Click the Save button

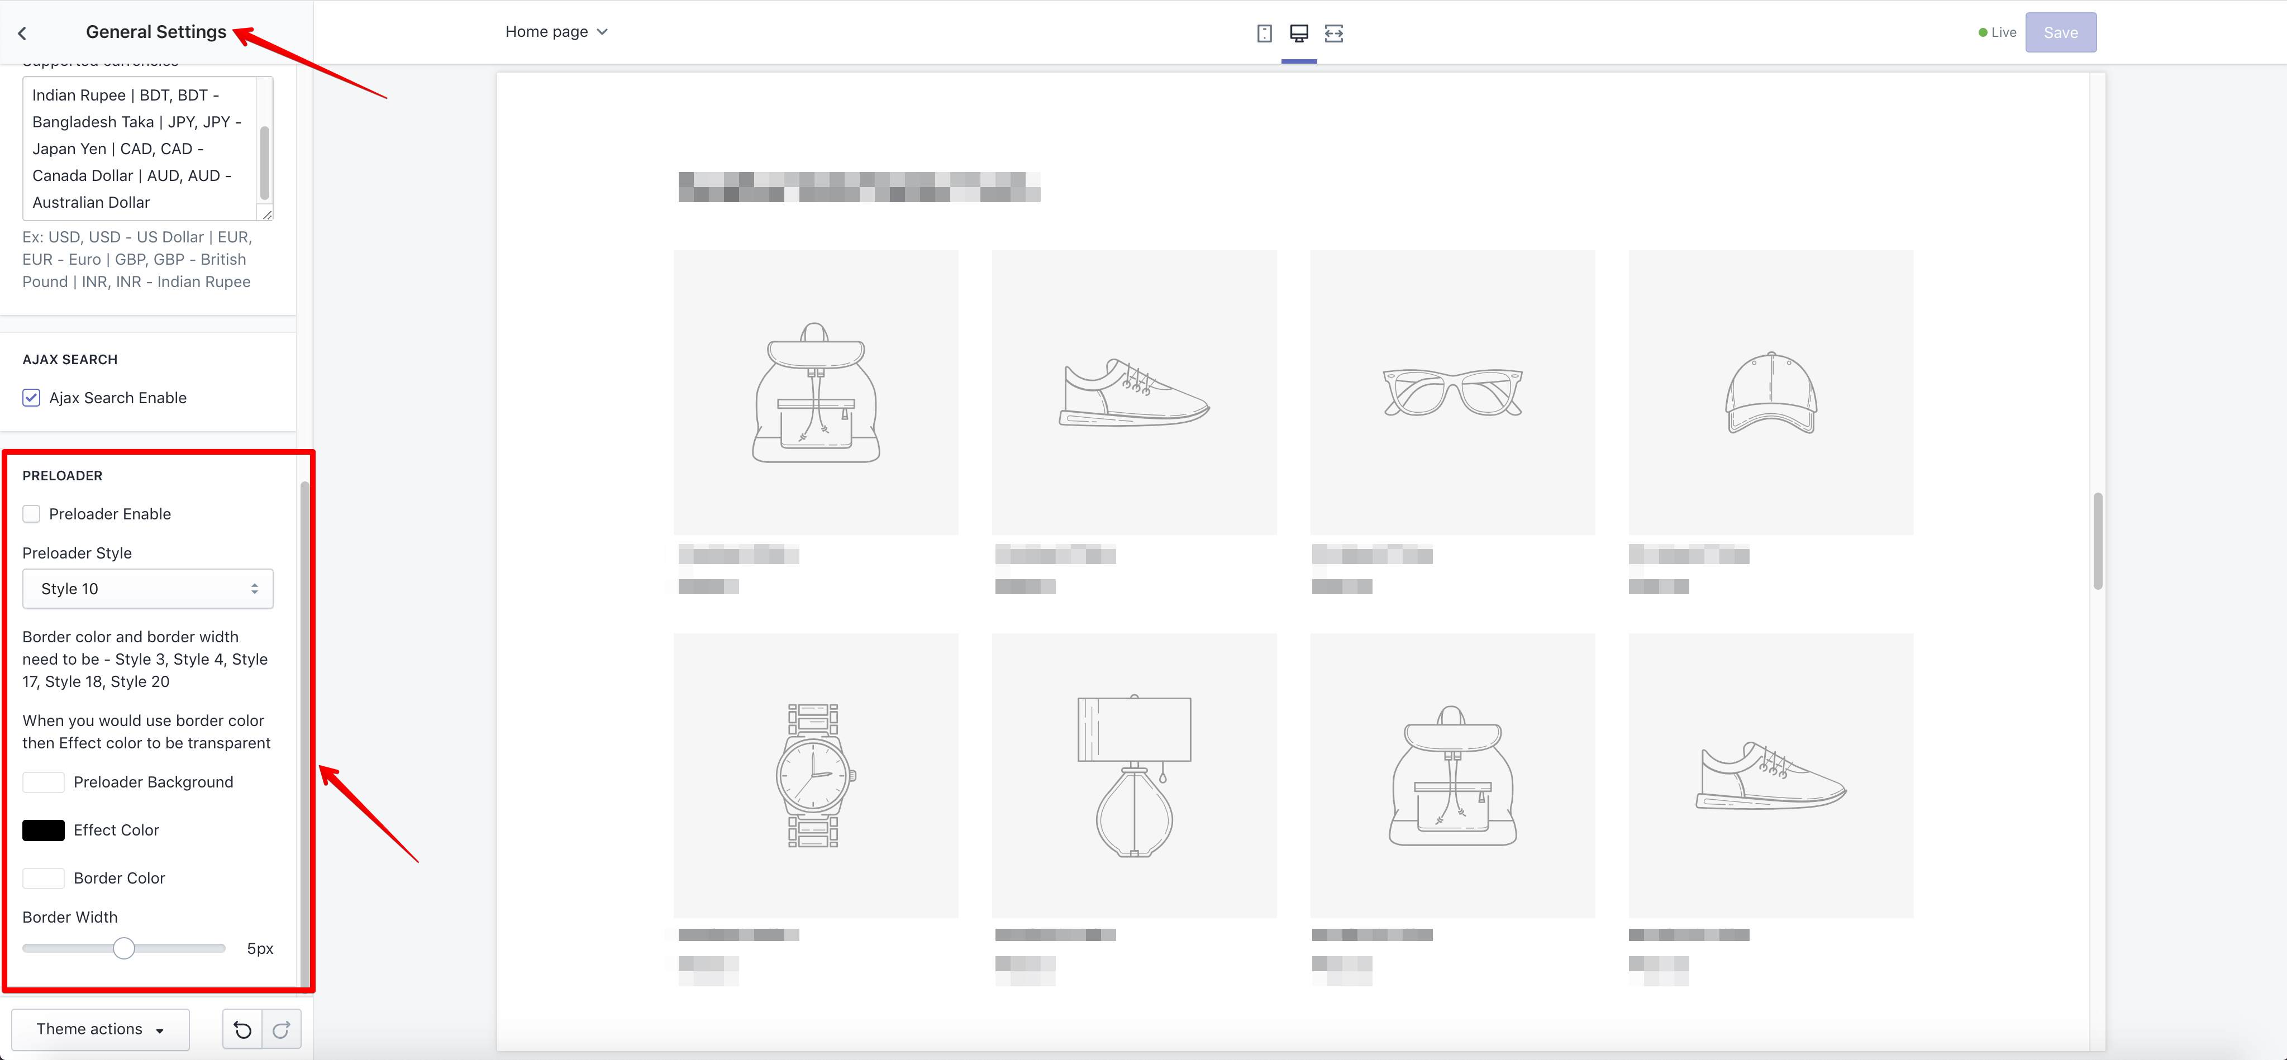2060,33
